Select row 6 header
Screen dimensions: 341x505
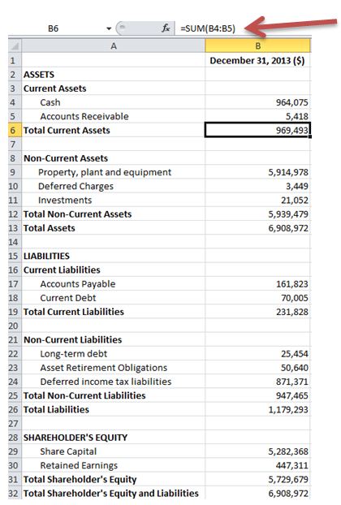coord(15,130)
